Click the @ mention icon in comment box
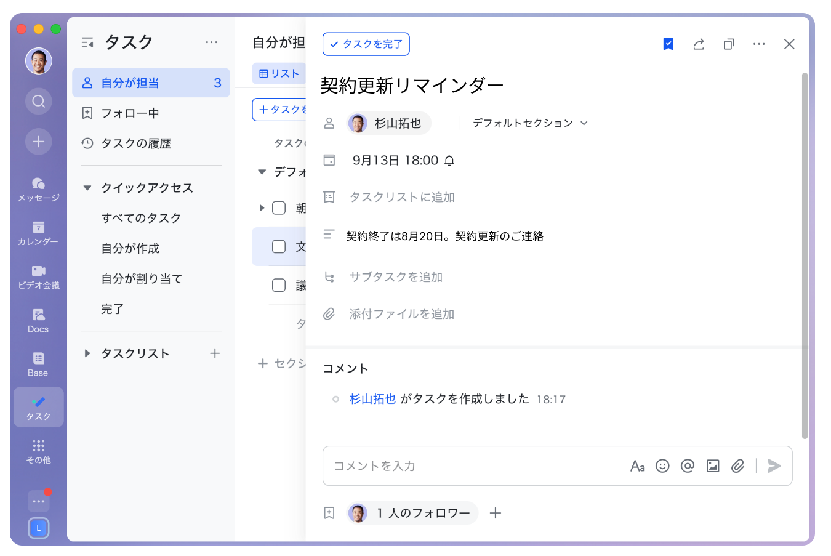 click(688, 466)
